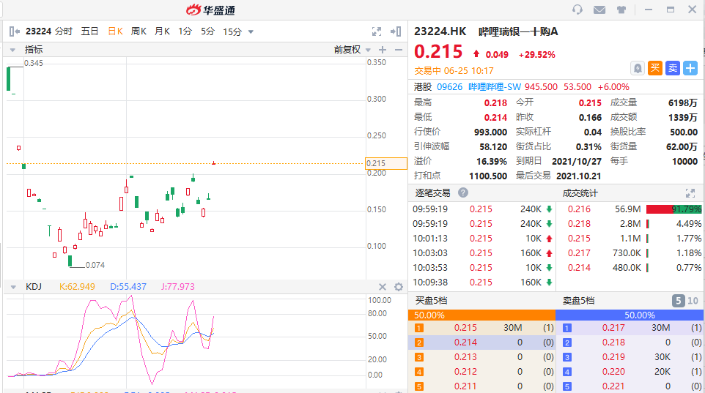Collapse the left sidebar panel
Image resolution: width=705 pixels, height=393 pixels.
pos(14,31)
